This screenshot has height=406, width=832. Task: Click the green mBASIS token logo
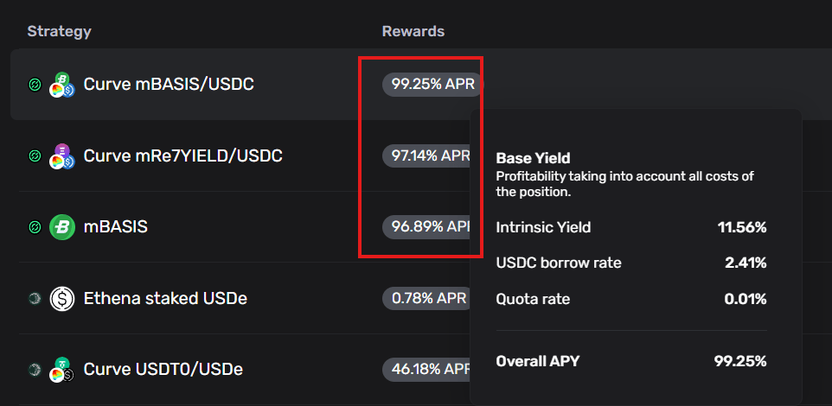pyautogui.click(x=61, y=227)
